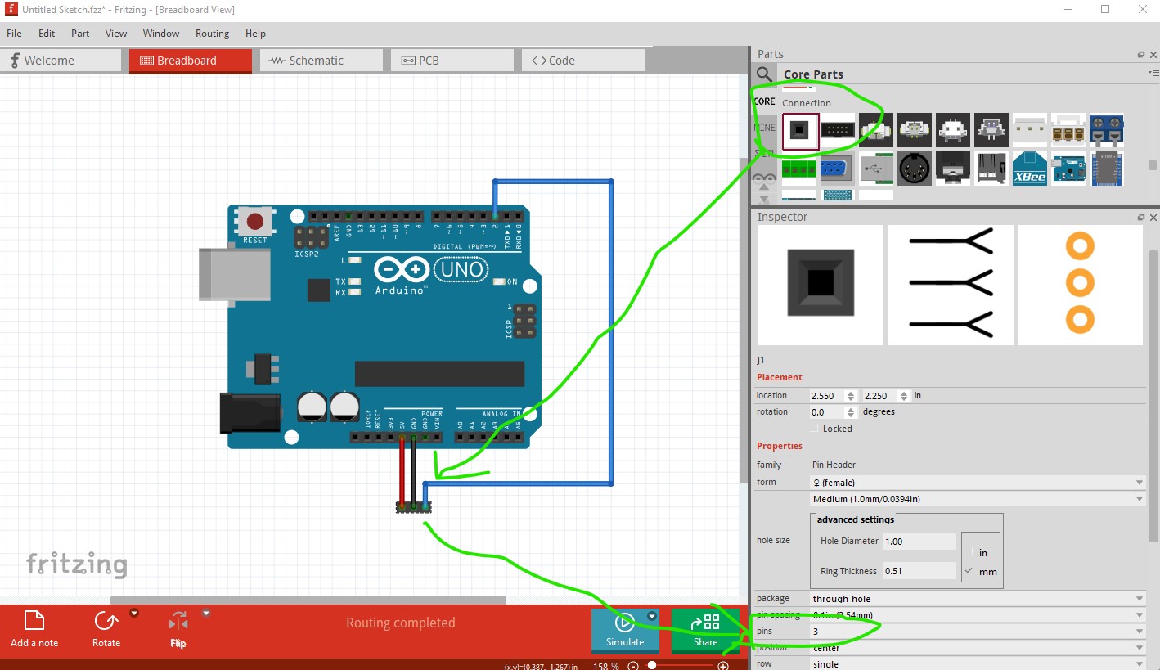Open the row single dropdown
1160x670 pixels.
click(978, 663)
